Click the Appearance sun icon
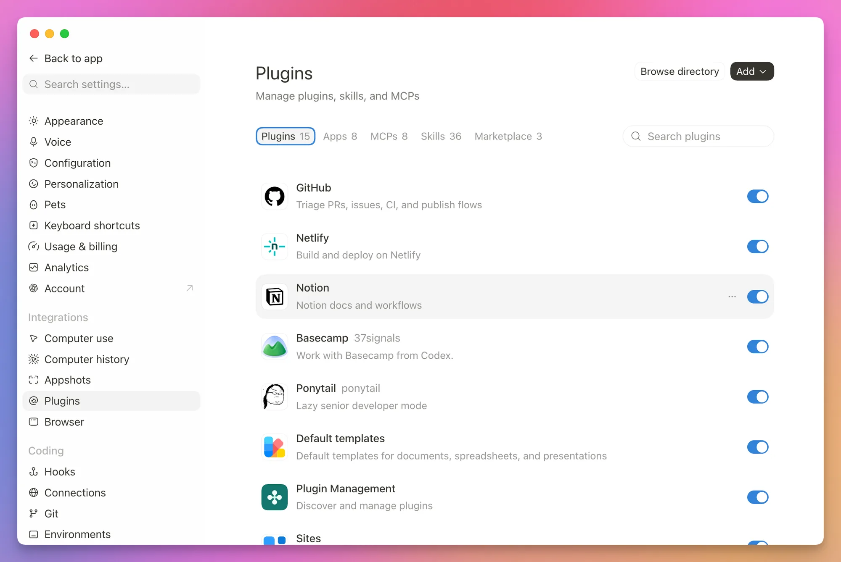This screenshot has width=841, height=562. (x=34, y=121)
